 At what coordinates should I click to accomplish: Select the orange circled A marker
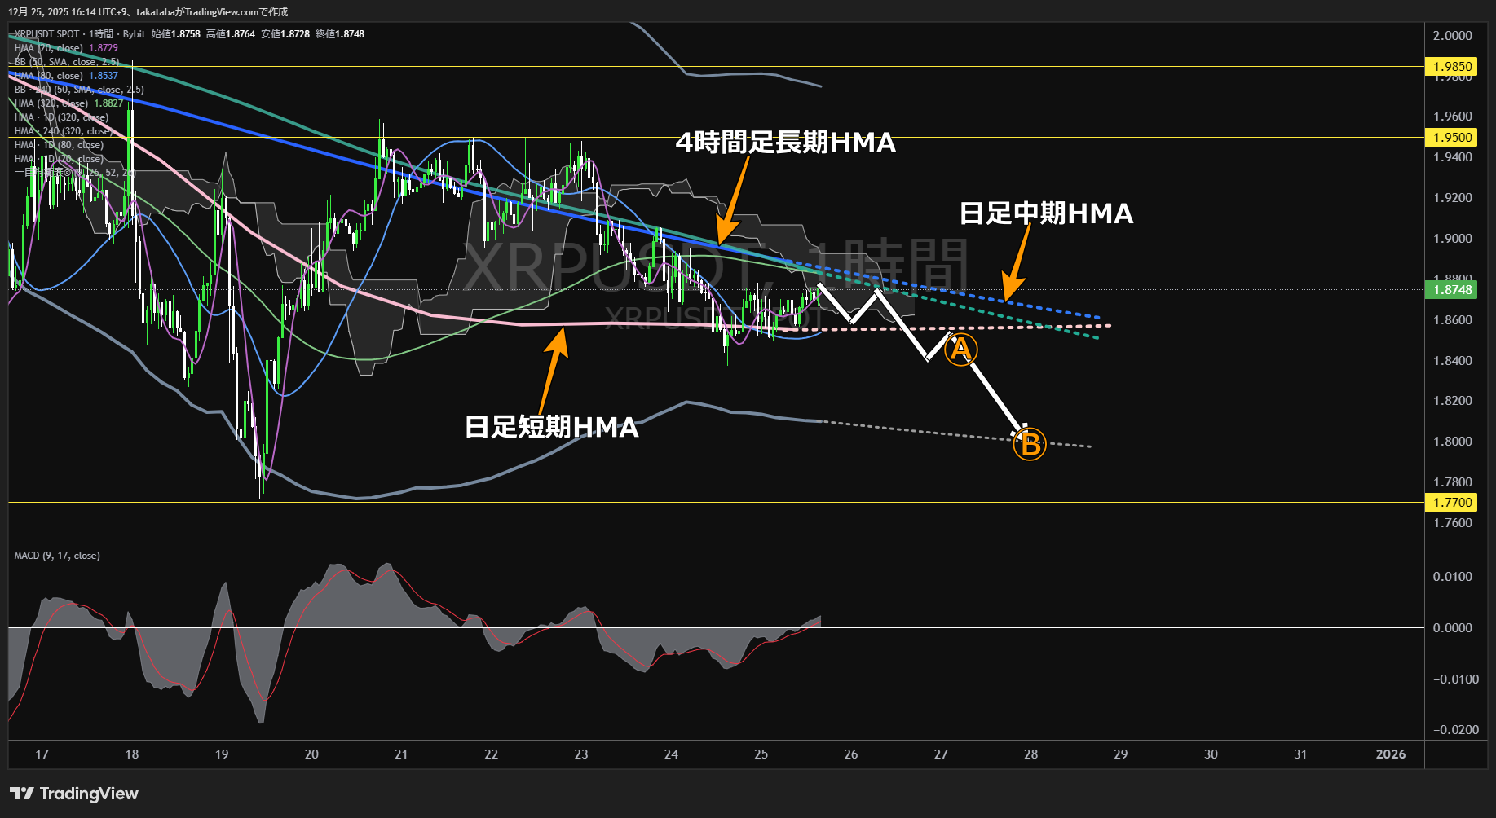tap(960, 350)
